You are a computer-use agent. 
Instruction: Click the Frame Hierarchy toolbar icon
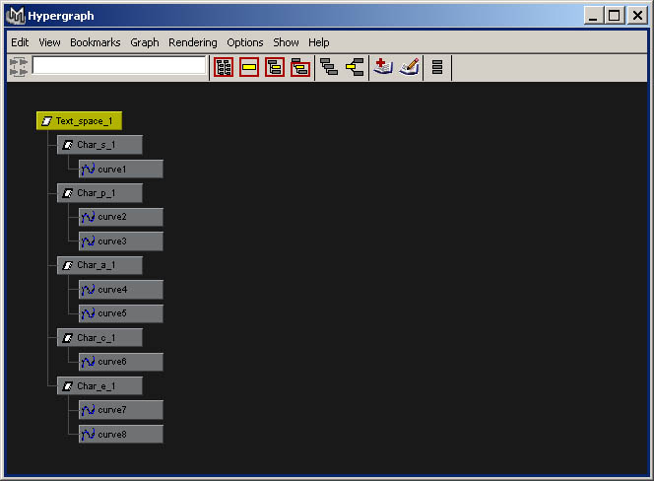pos(275,67)
